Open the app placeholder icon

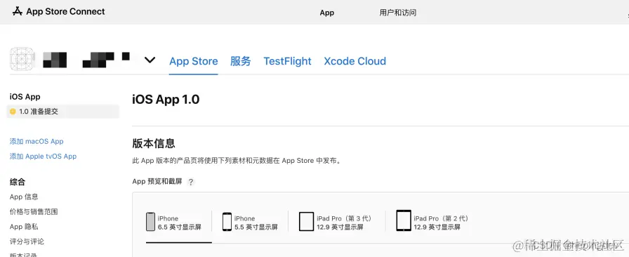(x=22, y=60)
